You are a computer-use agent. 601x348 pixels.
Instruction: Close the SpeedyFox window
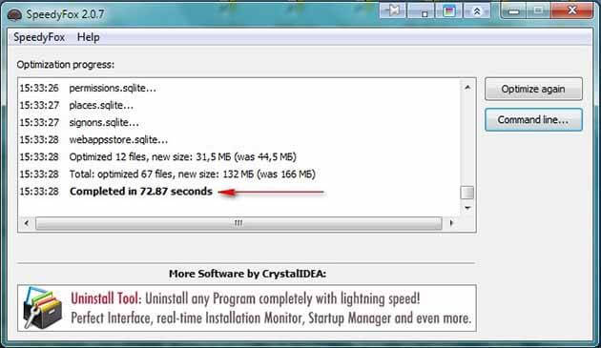tap(571, 10)
